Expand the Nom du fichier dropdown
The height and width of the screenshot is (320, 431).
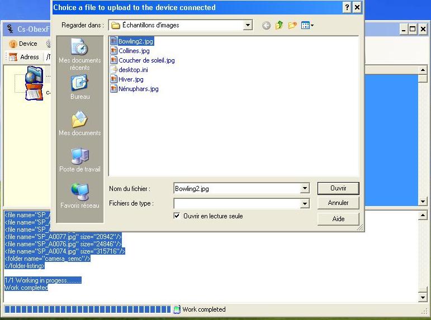point(305,189)
